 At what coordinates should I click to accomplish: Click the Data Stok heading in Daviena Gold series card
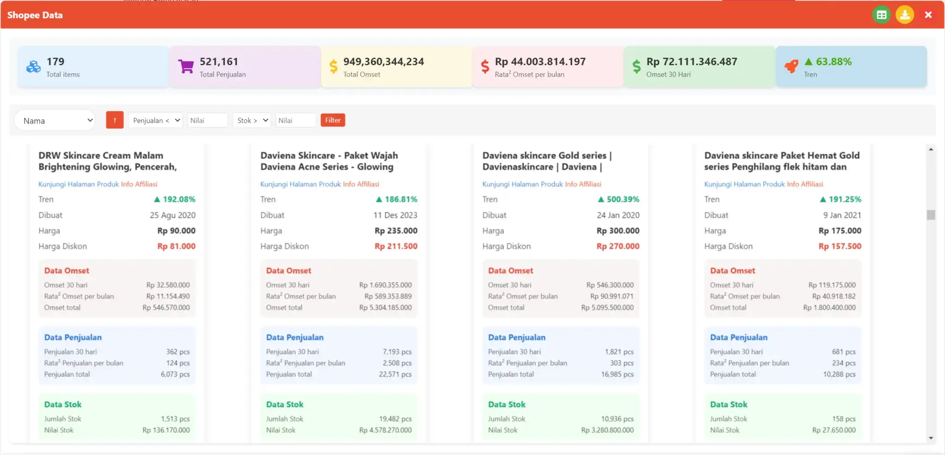(x=507, y=404)
